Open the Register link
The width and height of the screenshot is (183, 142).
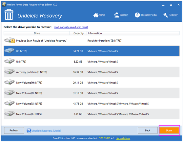(173, 15)
